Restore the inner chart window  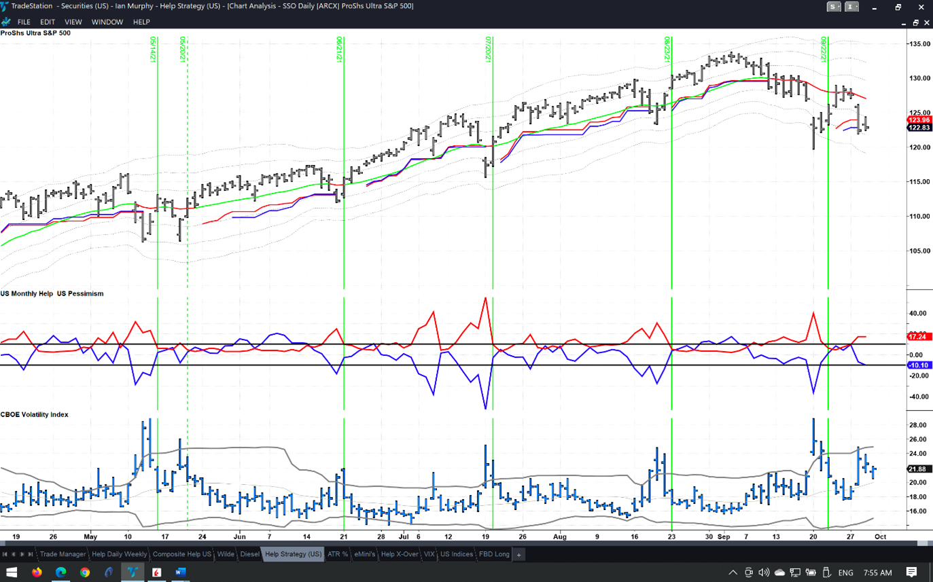pyautogui.click(x=915, y=22)
